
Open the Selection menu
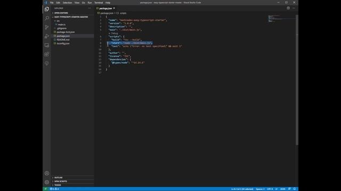67,3
